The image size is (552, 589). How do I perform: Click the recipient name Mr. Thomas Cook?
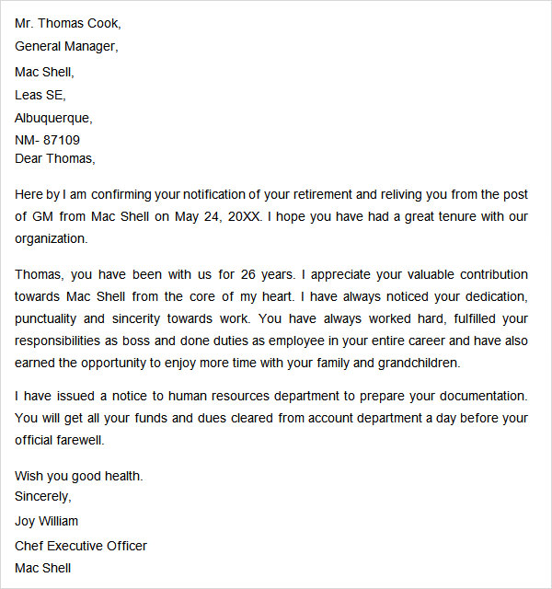coord(67,23)
